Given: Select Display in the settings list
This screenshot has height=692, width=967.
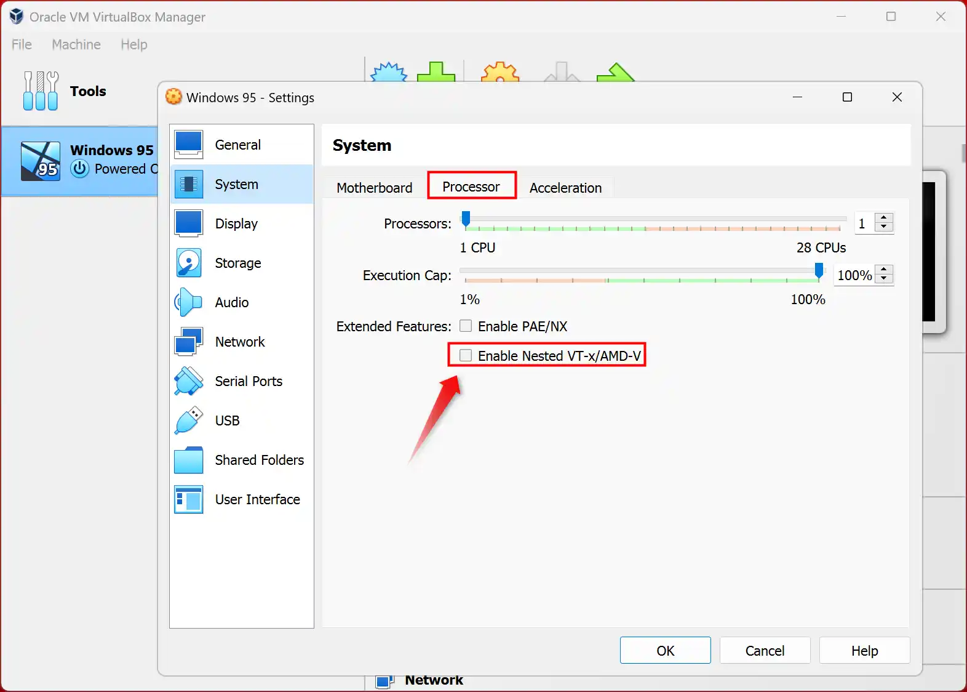Looking at the screenshot, I should pyautogui.click(x=242, y=223).
